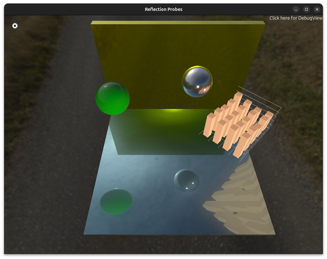Select the green glass sphere
This screenshot has height=259, width=327.
point(112,98)
